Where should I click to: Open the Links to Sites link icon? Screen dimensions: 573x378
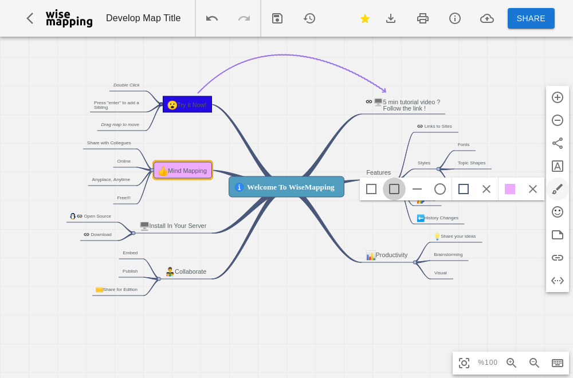[420, 127]
